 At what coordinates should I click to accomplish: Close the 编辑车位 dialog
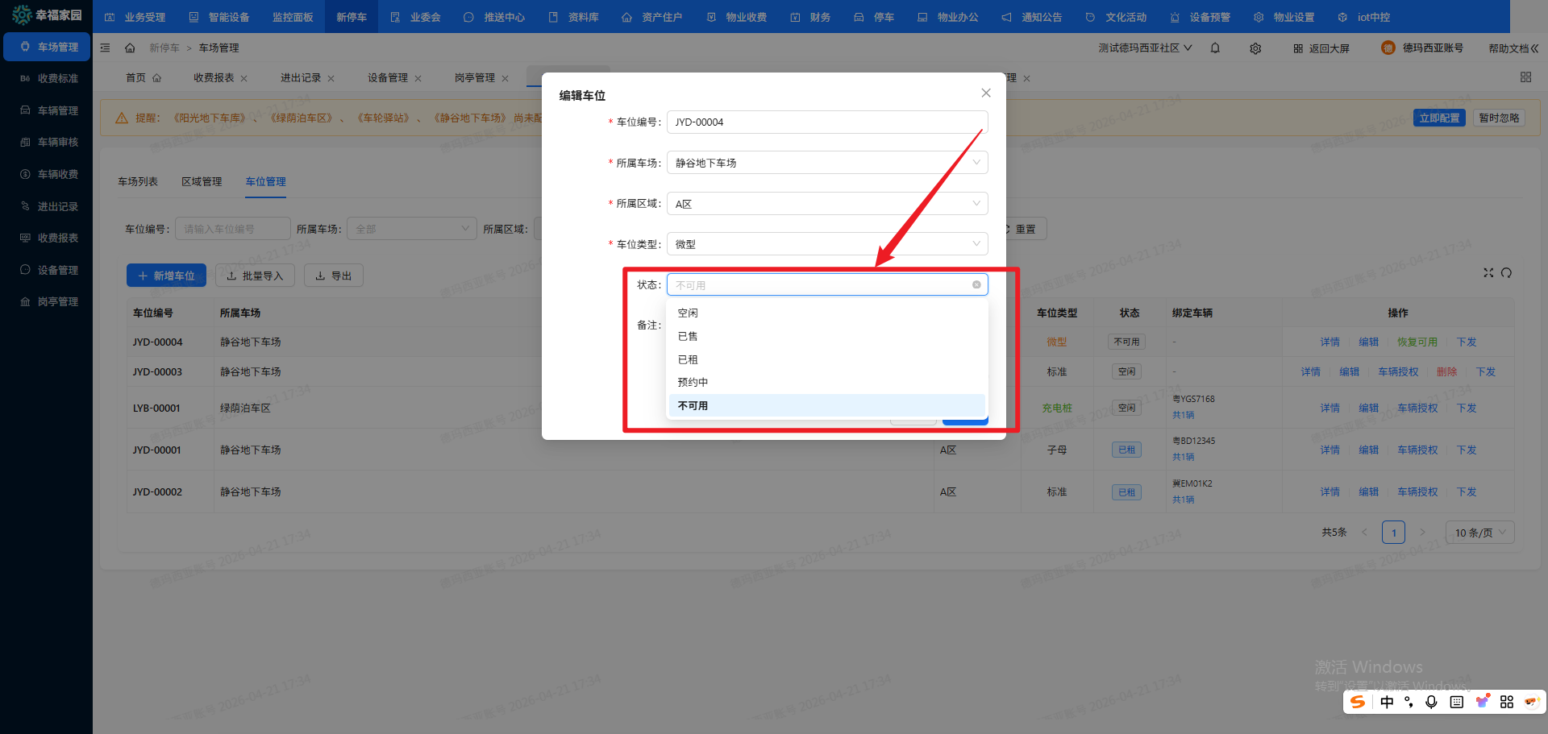click(x=985, y=93)
